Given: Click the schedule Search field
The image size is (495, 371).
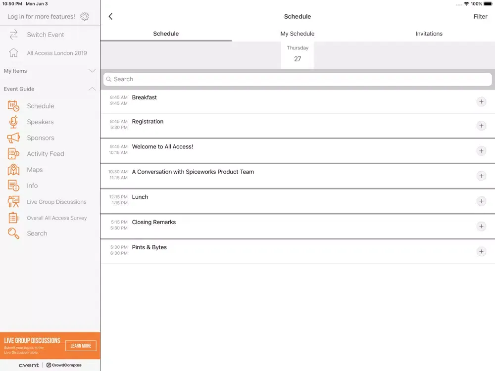Looking at the screenshot, I should [297, 79].
